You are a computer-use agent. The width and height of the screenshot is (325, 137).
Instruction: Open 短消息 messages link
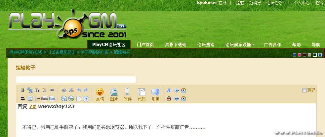coord(255,3)
